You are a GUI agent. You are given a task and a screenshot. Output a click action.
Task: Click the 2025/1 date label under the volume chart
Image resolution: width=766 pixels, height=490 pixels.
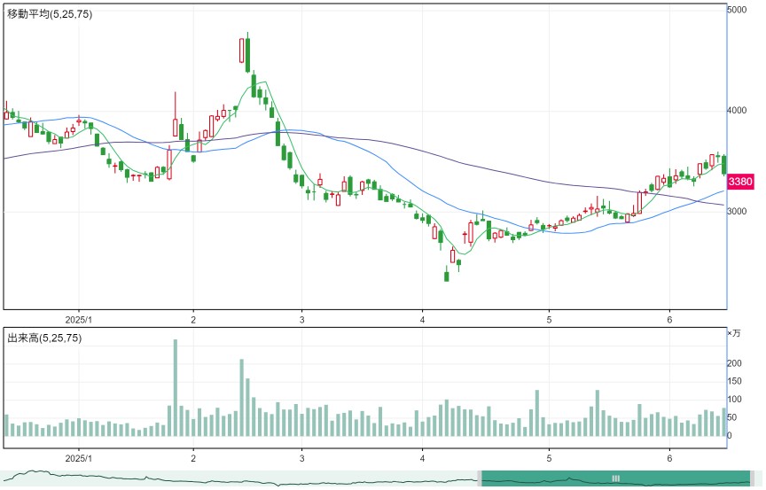click(79, 458)
